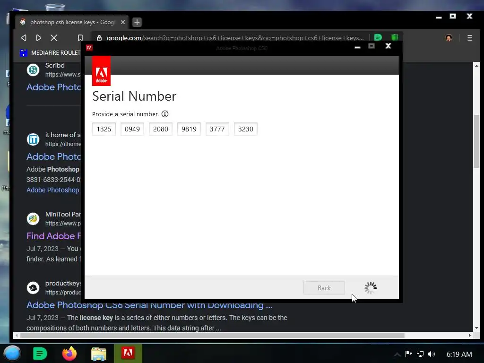The width and height of the screenshot is (484, 363).
Task: Open the Adobe Photoshop sub-link under it home result
Action: click(53, 190)
